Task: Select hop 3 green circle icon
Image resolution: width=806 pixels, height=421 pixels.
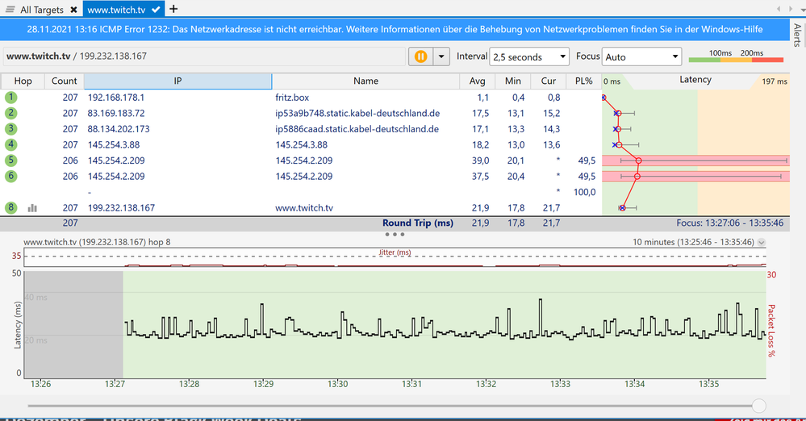Action: pos(10,129)
